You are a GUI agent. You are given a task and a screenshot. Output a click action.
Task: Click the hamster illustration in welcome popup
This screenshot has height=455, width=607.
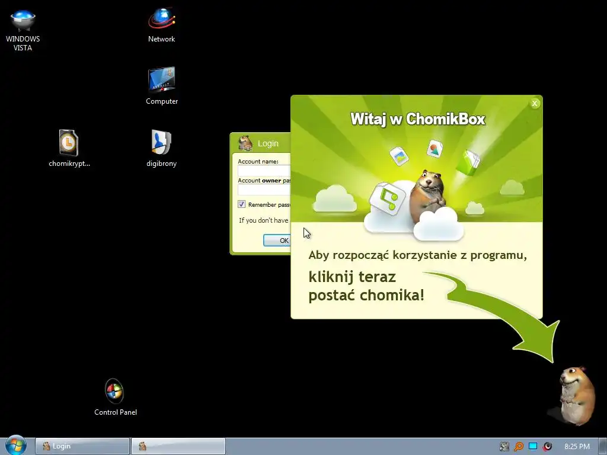pyautogui.click(x=427, y=196)
